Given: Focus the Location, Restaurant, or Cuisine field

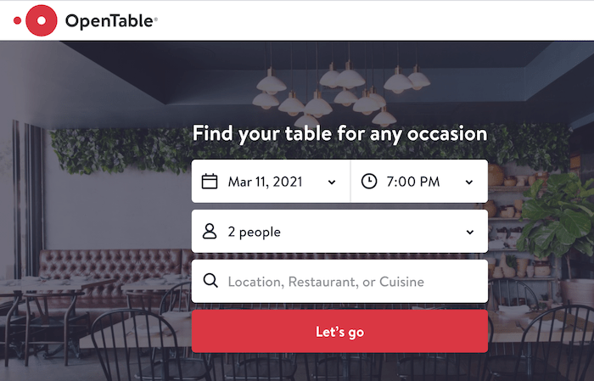Looking at the screenshot, I should (339, 281).
